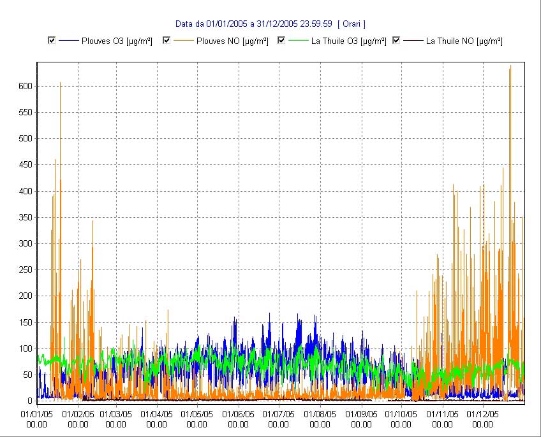The height and width of the screenshot is (437, 541).
Task: Click the La Thuile O3 legend label
Action: coord(348,41)
